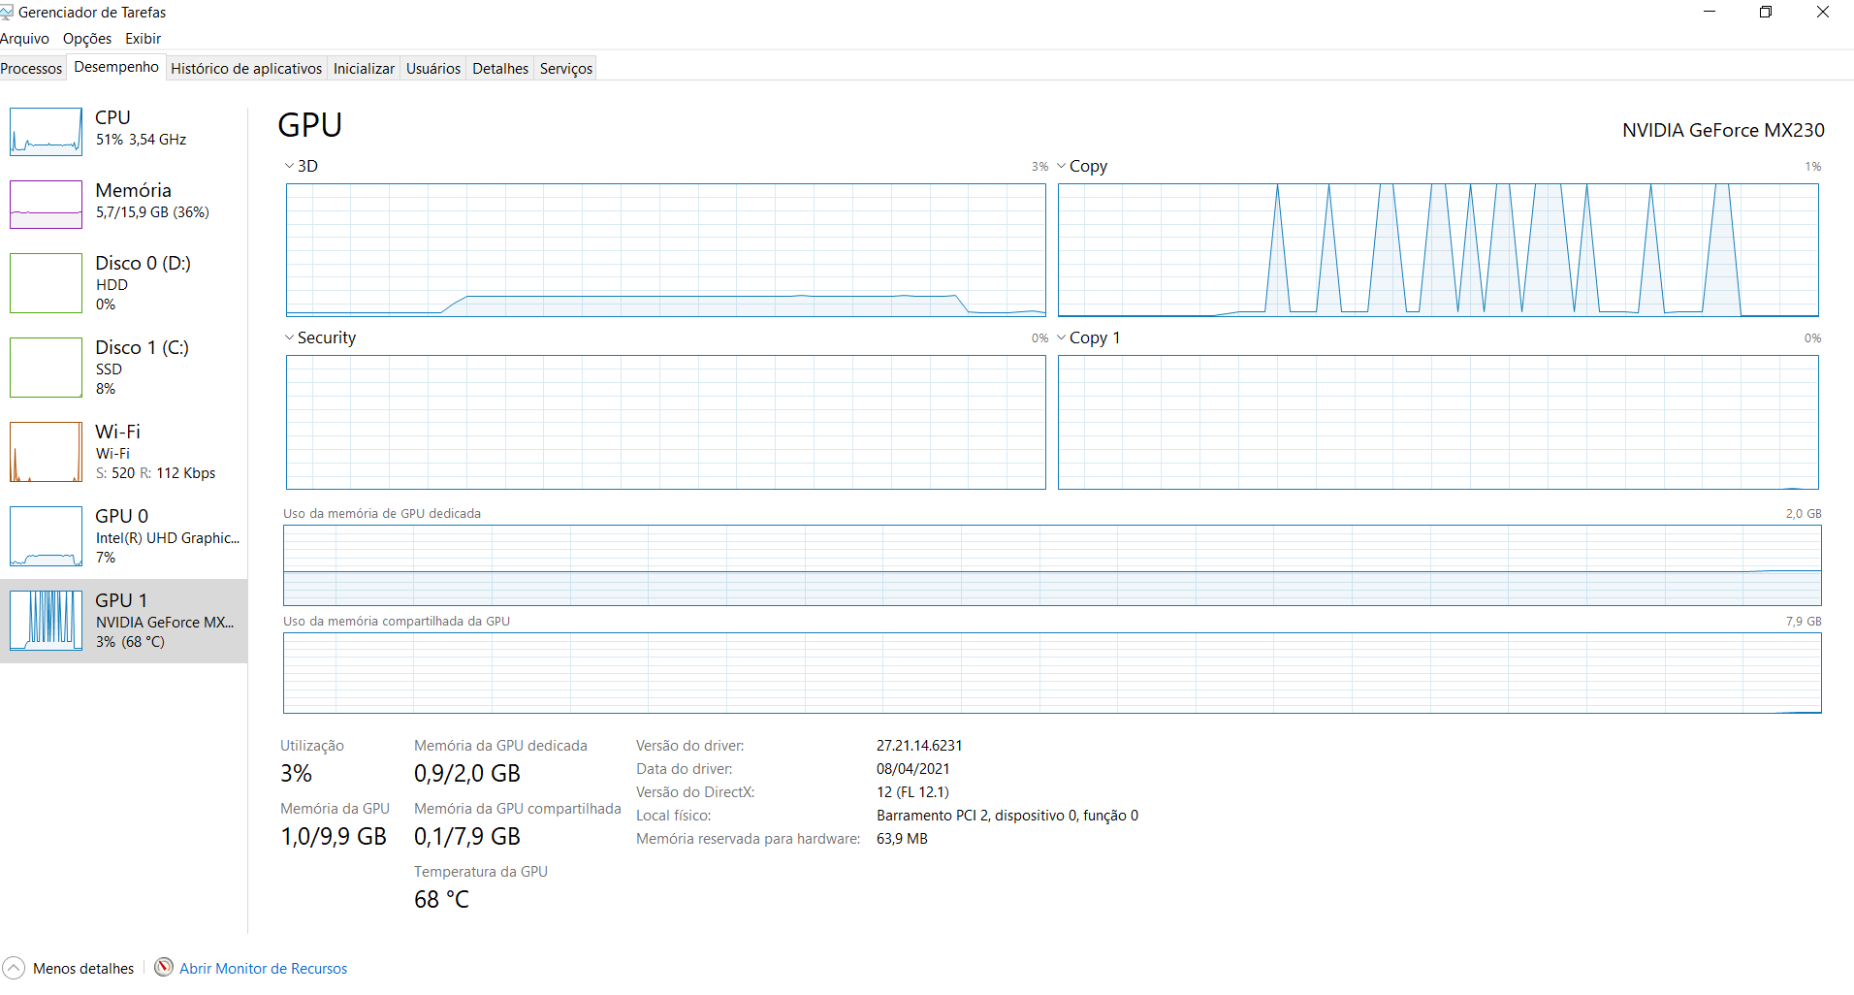1854x995 pixels.
Task: Click the Wi-Fi S: 520 R: 112 Kbps text
Action: pyautogui.click(x=155, y=473)
